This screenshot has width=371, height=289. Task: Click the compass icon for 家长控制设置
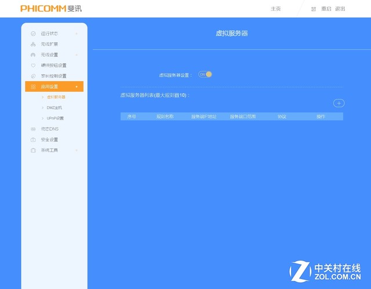point(33,76)
